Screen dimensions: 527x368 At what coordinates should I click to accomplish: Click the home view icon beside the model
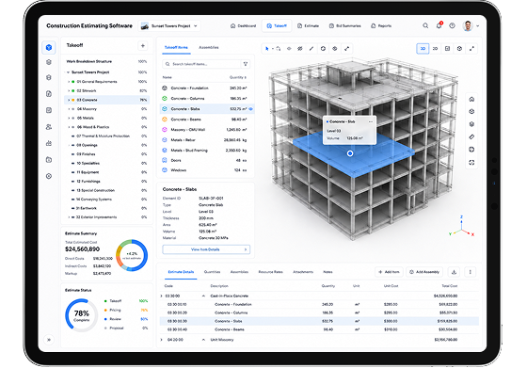[471, 99]
